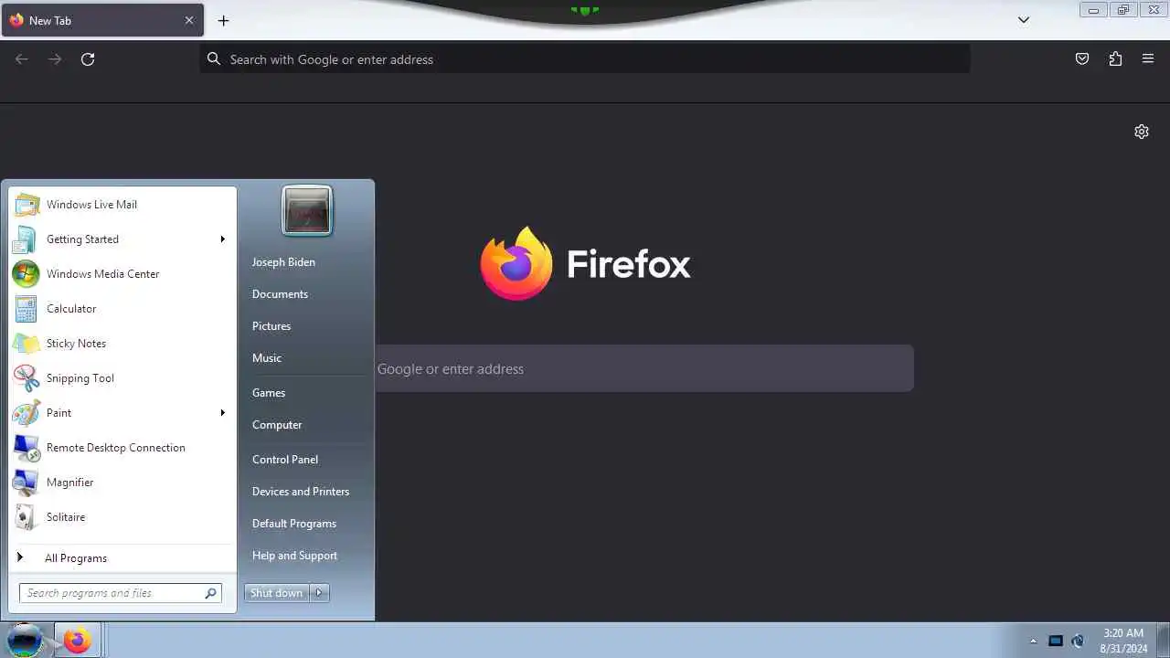This screenshot has width=1170, height=658.
Task: Click the Firefox forward arrow
Action: (x=55, y=59)
